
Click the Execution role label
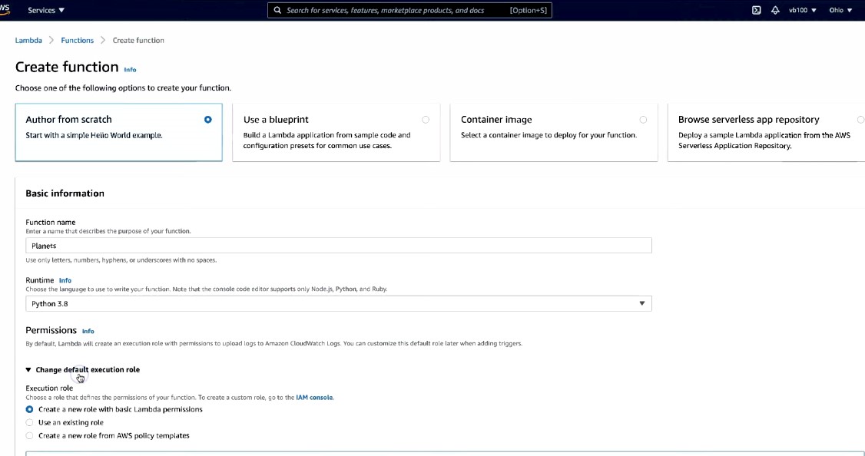[x=49, y=388]
